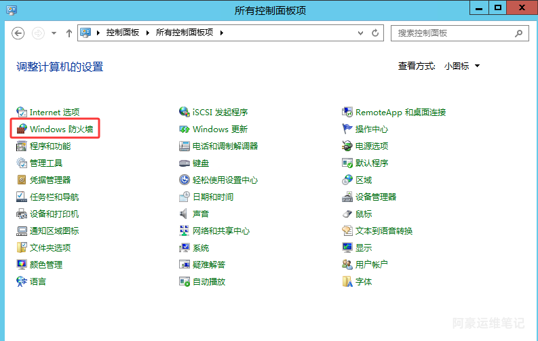
Task: Click the window system menu icon
Action: point(12,10)
